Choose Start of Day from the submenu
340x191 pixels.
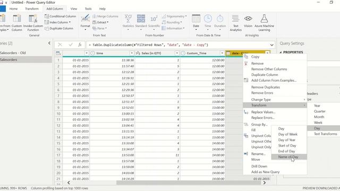(x=289, y=145)
